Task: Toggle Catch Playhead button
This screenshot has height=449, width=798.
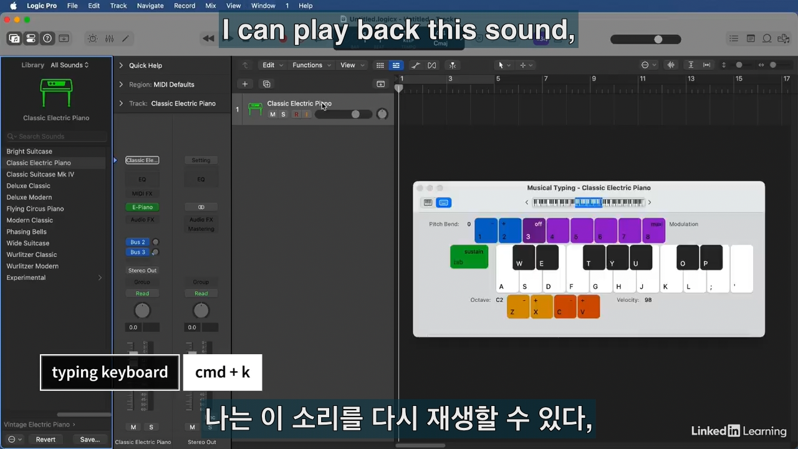Action: pyautogui.click(x=453, y=65)
